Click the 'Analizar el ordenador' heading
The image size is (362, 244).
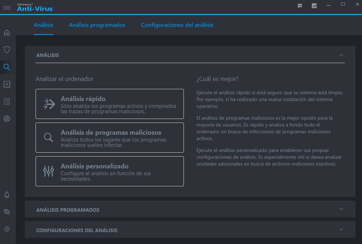pos(64,79)
